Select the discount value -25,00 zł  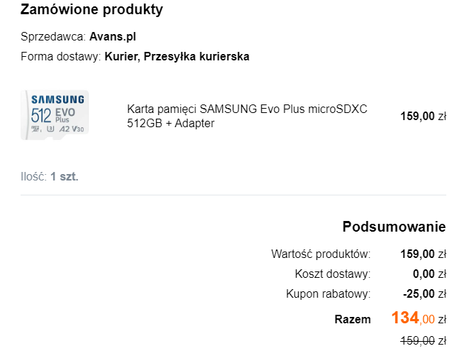[425, 293]
